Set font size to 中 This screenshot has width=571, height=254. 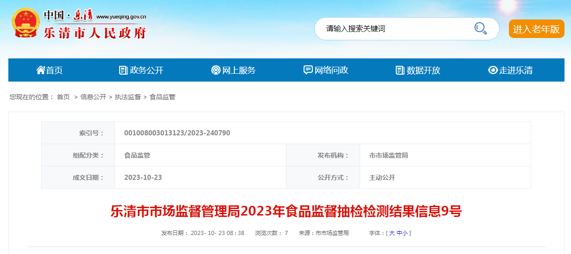coord(399,233)
